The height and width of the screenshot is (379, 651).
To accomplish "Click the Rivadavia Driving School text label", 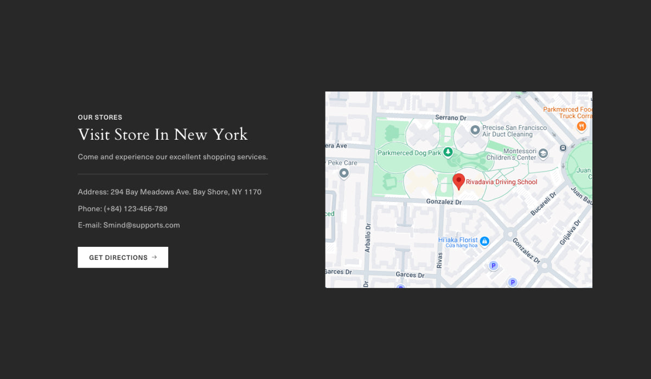I will (x=501, y=182).
